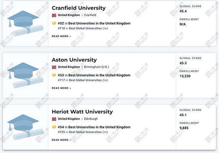Click UK flag icon under Heriot Watt University

(x=54, y=119)
